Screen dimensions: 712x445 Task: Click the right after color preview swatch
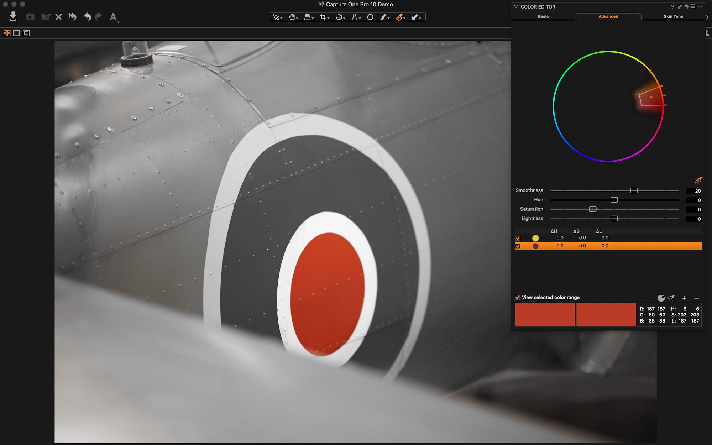click(606, 315)
